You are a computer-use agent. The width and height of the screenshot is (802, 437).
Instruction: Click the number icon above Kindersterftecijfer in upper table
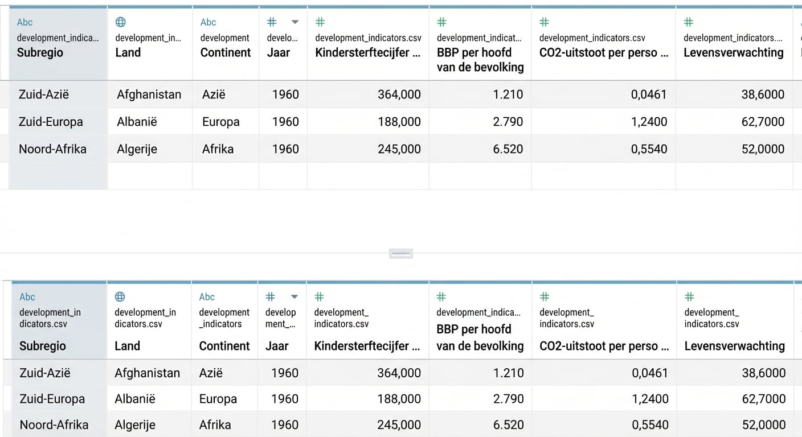320,22
